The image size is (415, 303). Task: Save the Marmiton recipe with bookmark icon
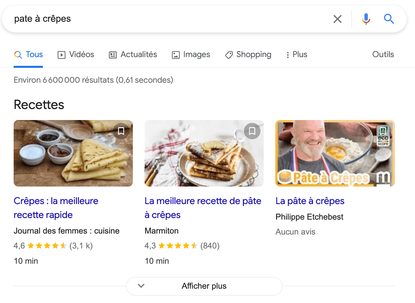[252, 131]
